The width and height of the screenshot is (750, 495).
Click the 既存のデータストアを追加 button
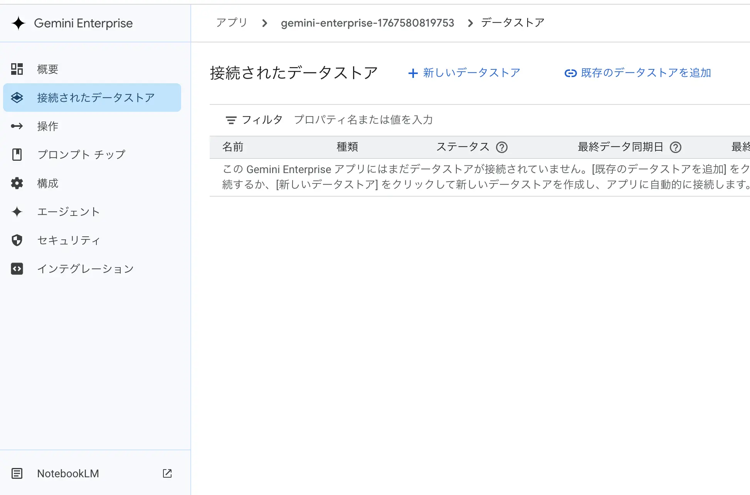[638, 73]
